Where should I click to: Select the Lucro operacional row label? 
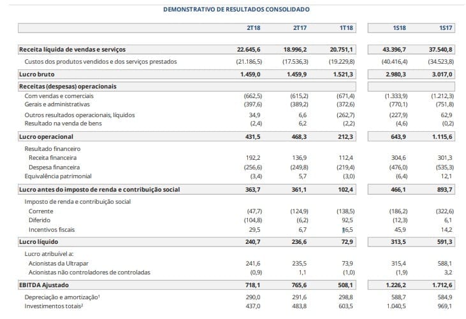46,136
